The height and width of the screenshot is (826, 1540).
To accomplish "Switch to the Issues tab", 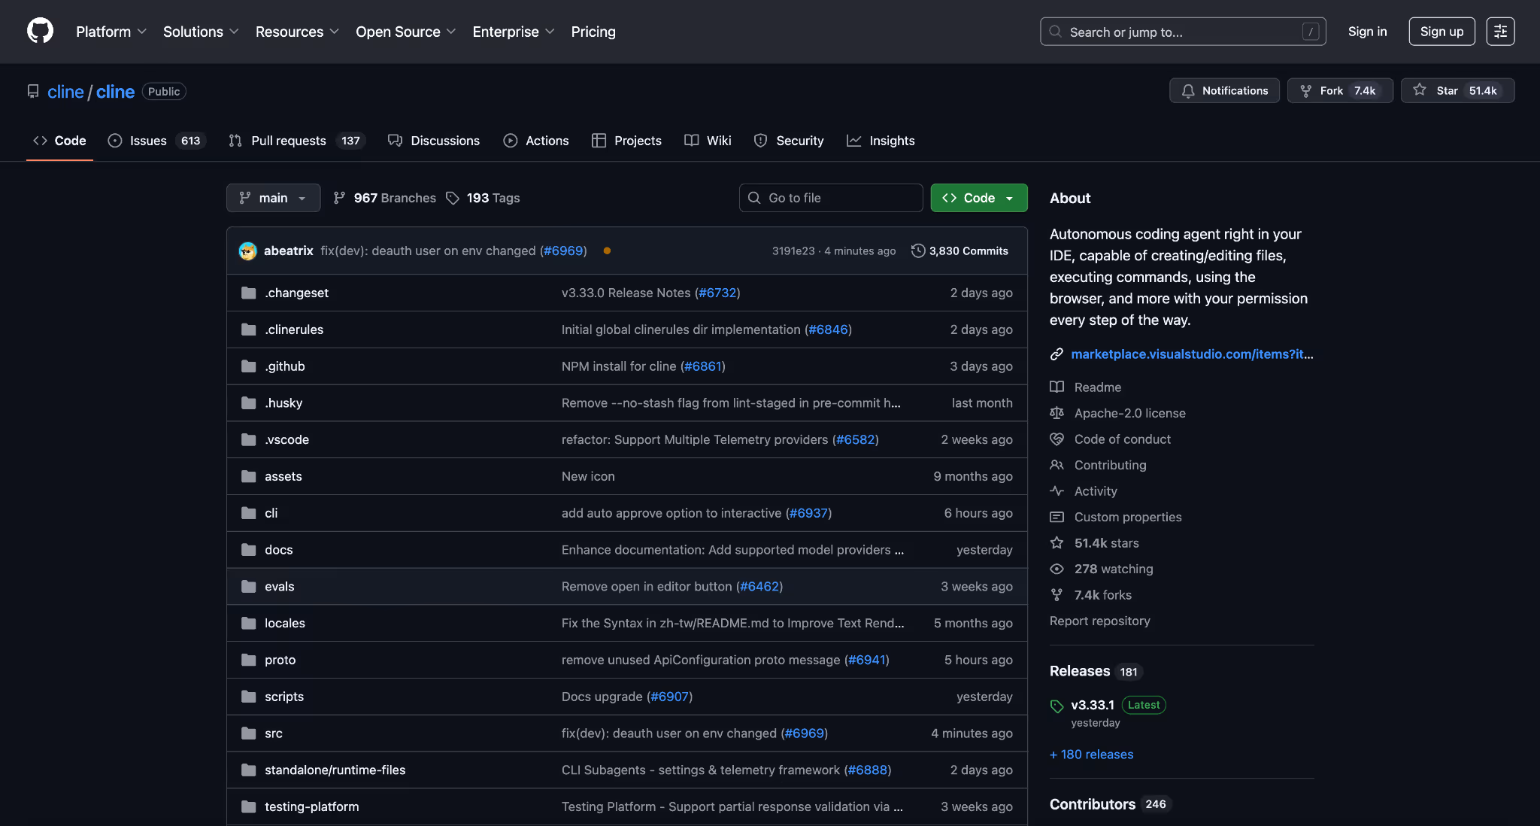I will pyautogui.click(x=147, y=141).
